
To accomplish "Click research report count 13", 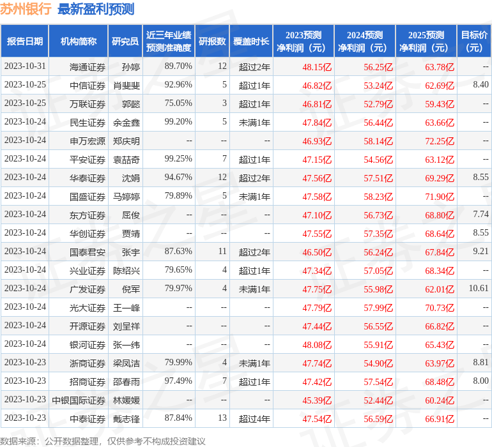I will pyautogui.click(x=222, y=418).
